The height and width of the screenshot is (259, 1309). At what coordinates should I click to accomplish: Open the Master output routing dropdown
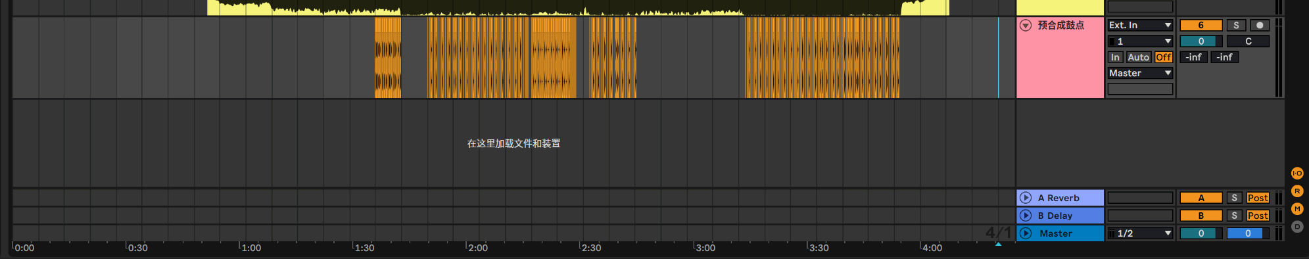(x=1140, y=73)
